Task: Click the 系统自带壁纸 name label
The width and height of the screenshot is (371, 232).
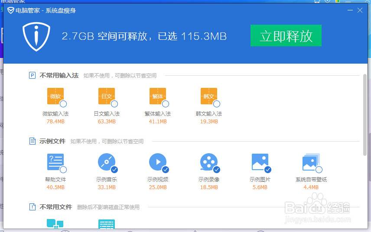Action: pos(311,180)
